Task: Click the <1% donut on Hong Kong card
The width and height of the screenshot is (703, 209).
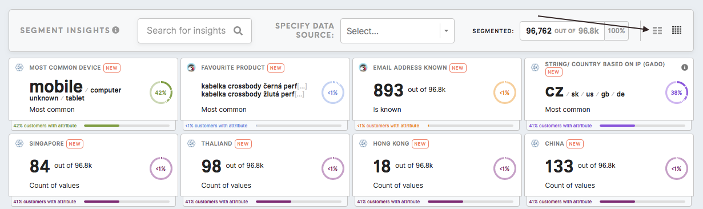Action: (x=505, y=168)
